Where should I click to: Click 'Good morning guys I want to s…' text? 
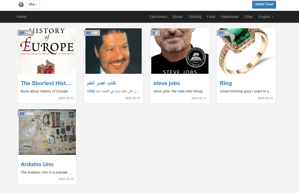246,91
